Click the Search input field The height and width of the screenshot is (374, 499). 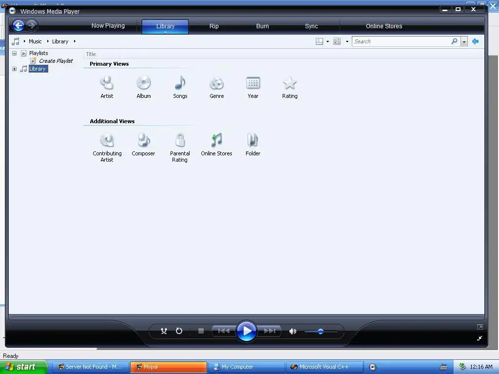402,41
